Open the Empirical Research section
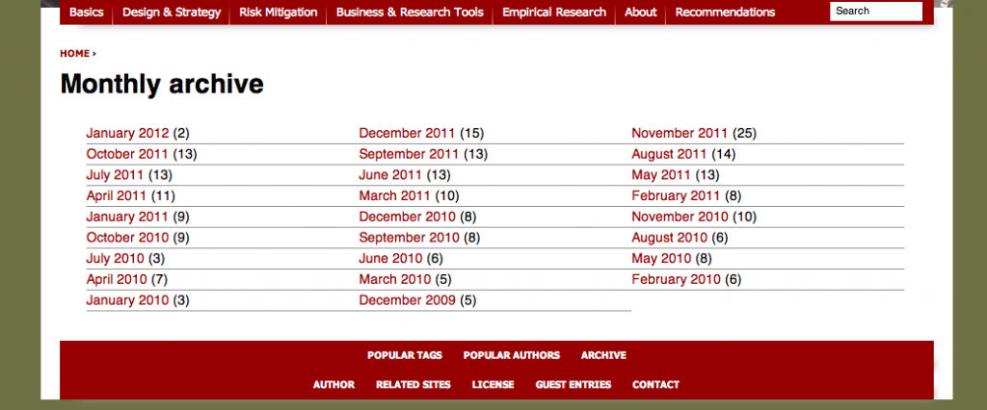This screenshot has width=987, height=410. [554, 13]
